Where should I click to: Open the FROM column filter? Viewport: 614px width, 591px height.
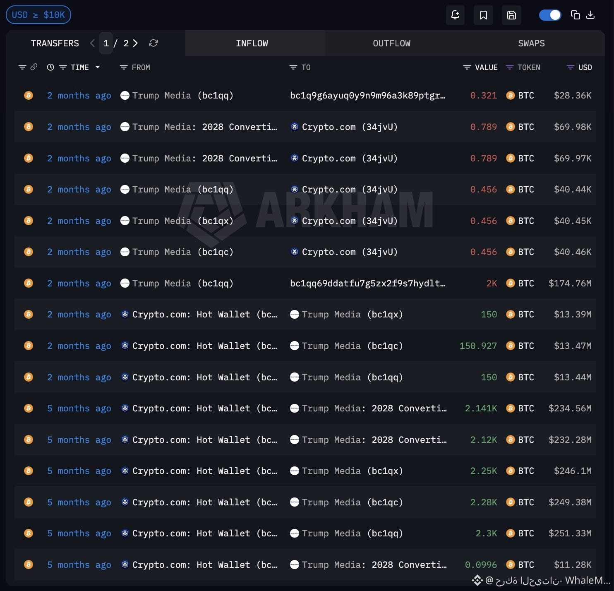(x=123, y=67)
